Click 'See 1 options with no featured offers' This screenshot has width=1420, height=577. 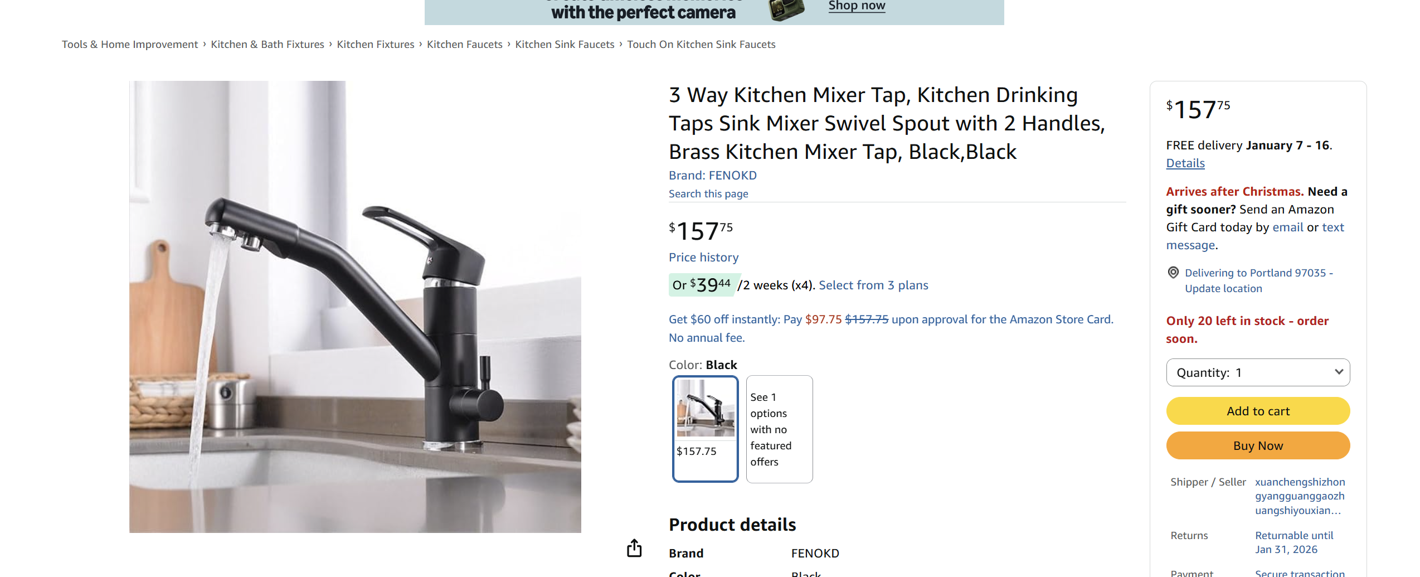779,429
